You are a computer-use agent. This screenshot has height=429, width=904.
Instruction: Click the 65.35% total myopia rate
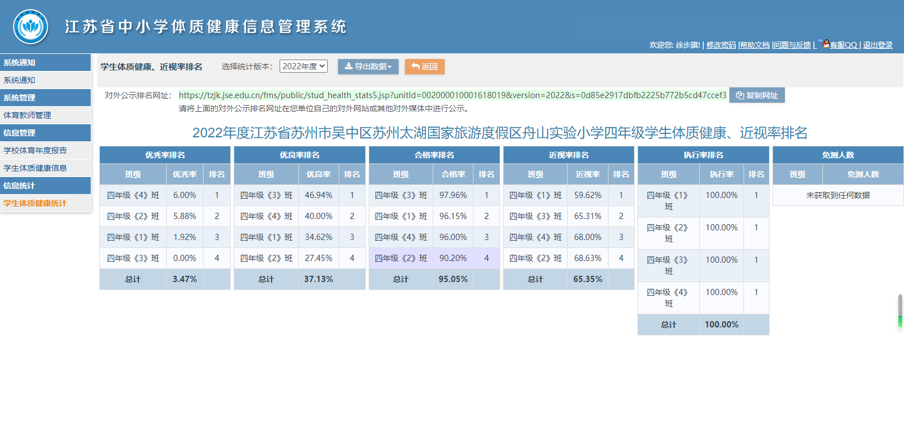[588, 279]
